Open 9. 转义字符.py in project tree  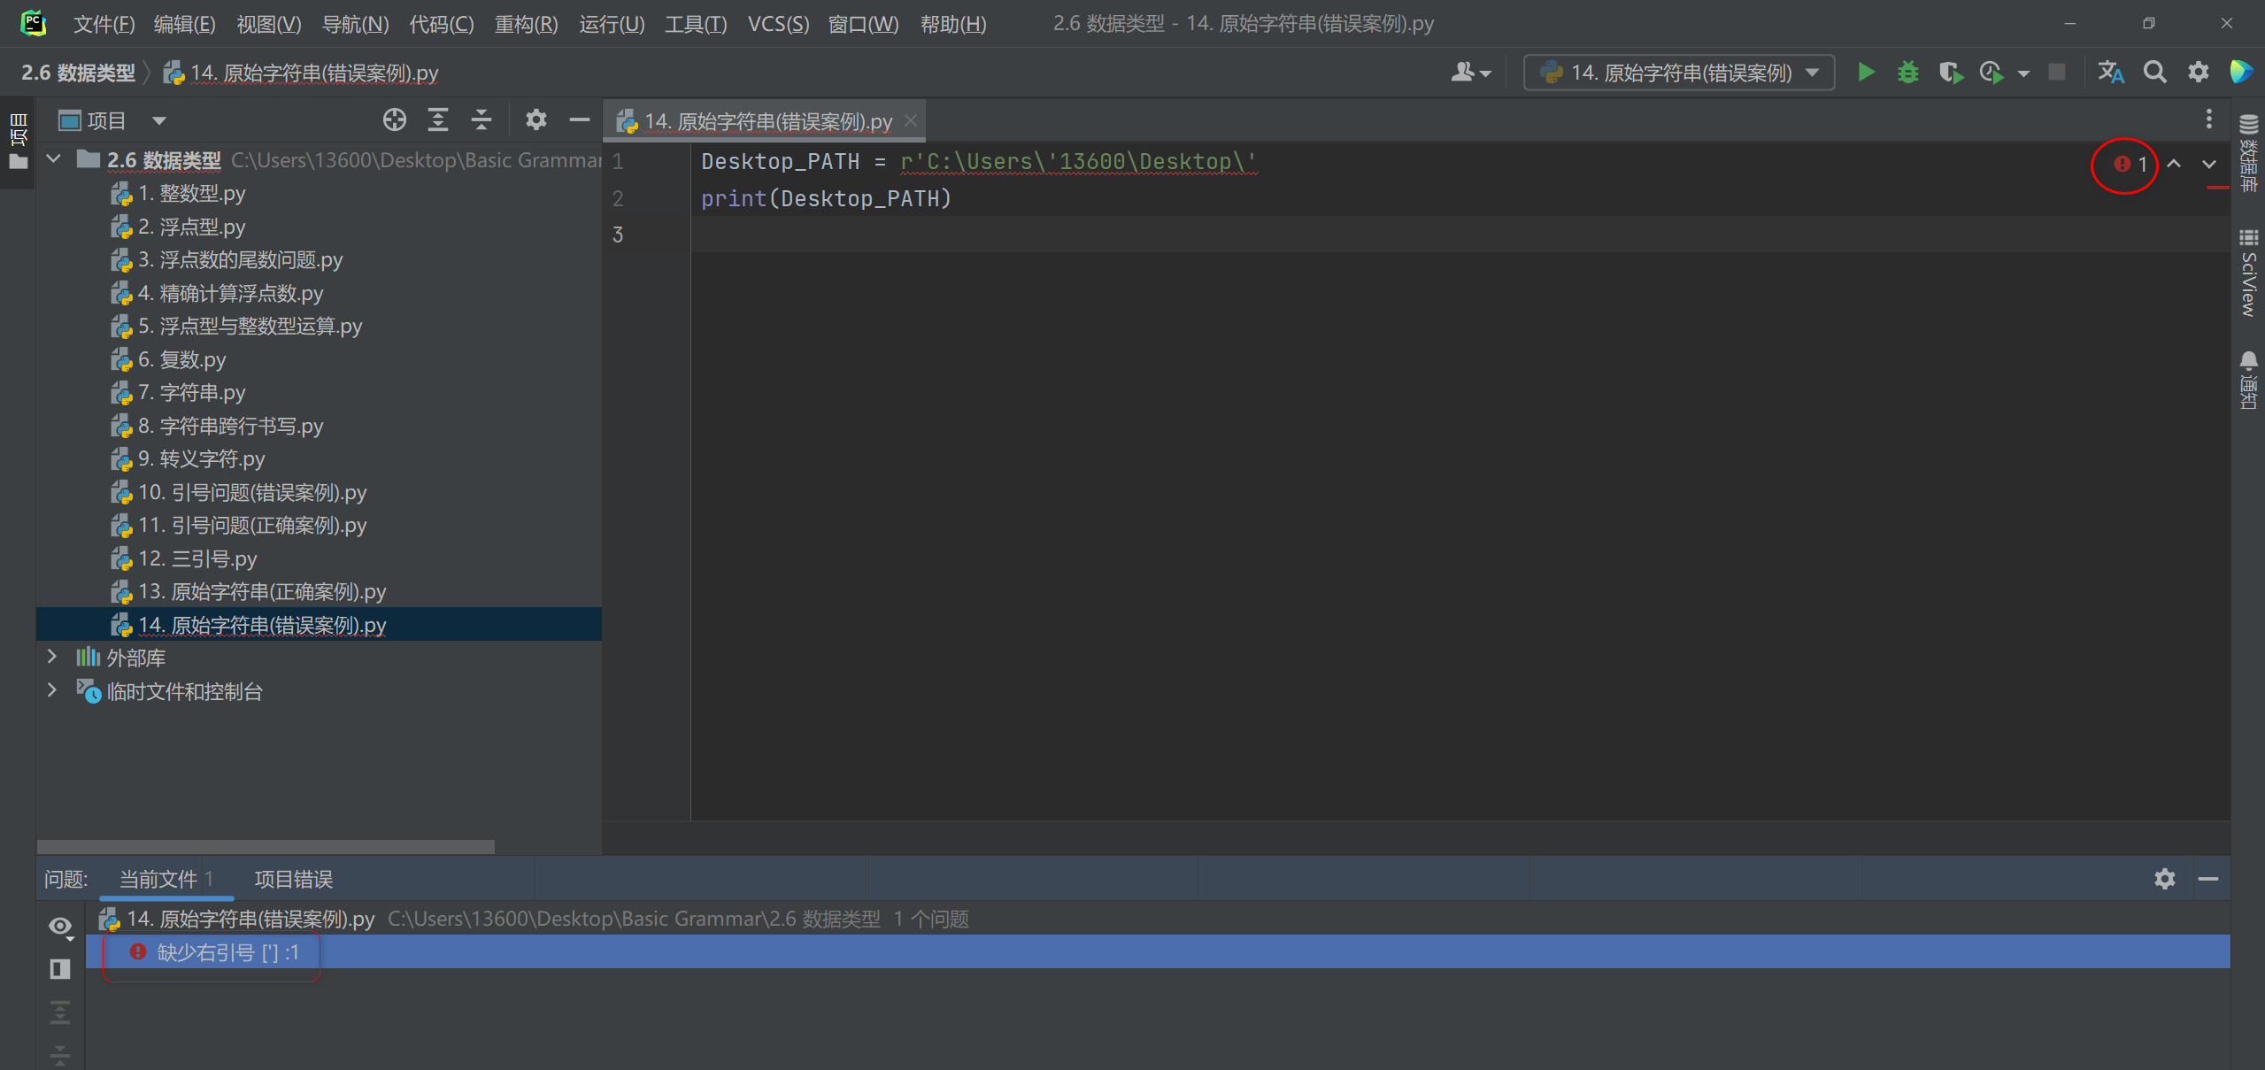click(188, 458)
